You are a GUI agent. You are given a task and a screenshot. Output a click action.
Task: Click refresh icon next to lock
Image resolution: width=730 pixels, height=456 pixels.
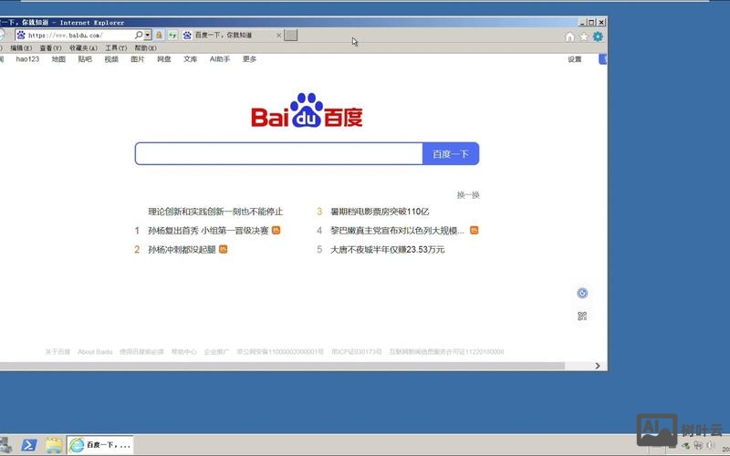pyautogui.click(x=172, y=35)
